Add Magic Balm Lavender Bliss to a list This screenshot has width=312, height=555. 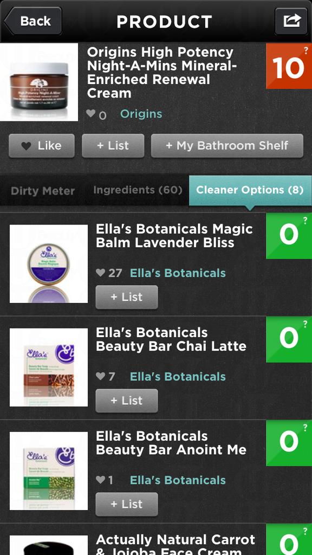click(x=126, y=297)
